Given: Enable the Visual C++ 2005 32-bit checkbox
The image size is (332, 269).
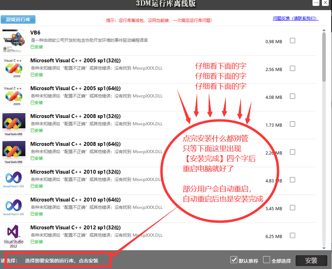Looking at the screenshot, I should [x=292, y=68].
